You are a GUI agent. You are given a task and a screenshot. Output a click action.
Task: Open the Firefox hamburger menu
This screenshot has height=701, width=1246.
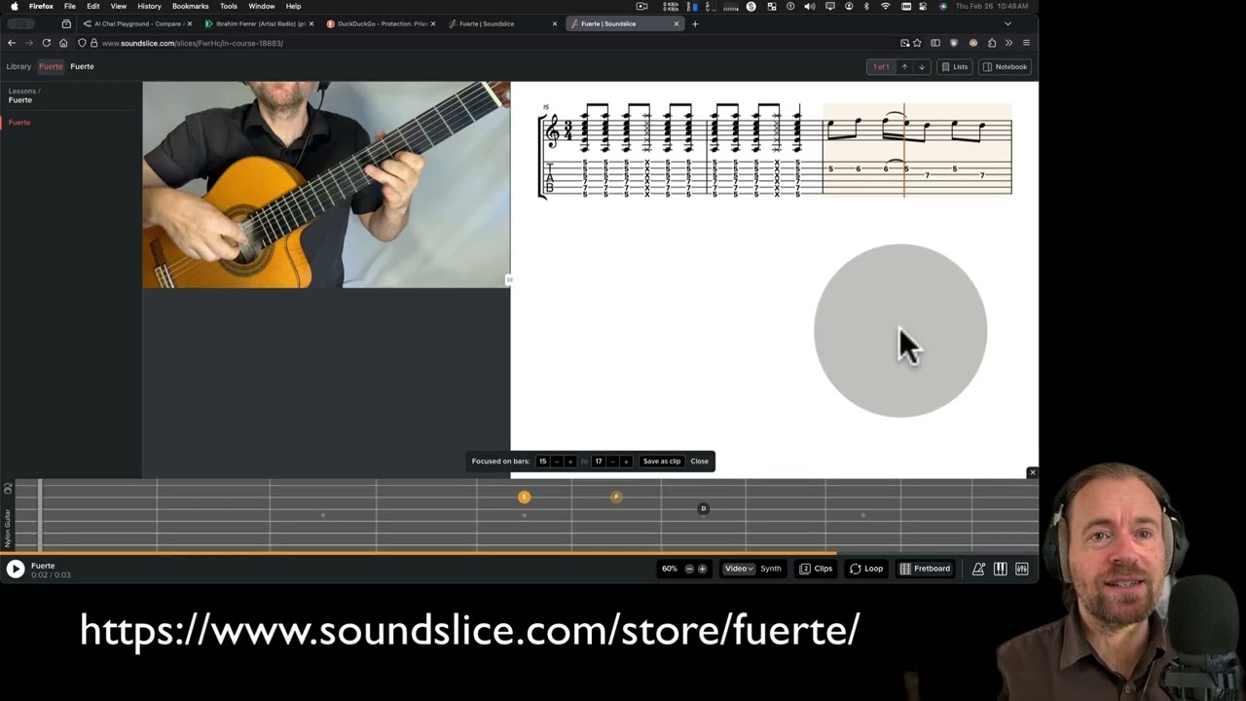[x=1026, y=43]
